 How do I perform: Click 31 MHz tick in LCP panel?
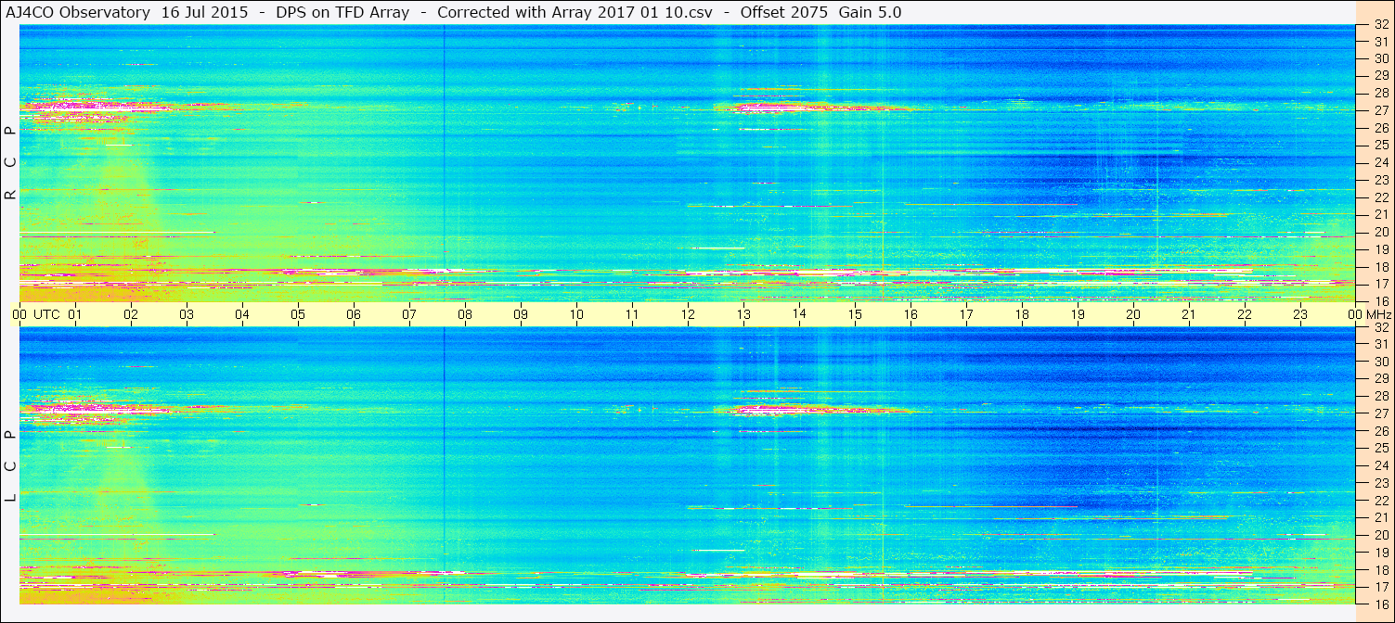click(1381, 344)
